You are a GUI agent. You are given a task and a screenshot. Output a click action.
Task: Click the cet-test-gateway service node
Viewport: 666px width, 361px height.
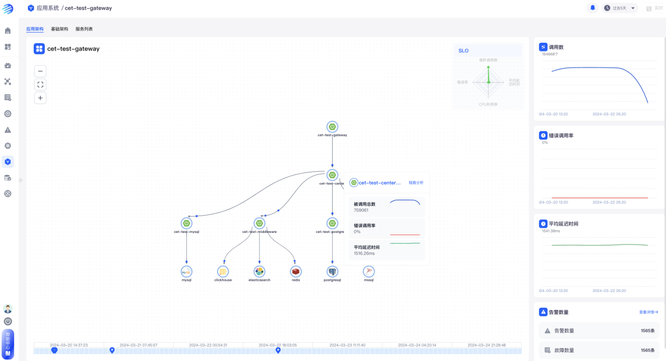tap(332, 127)
